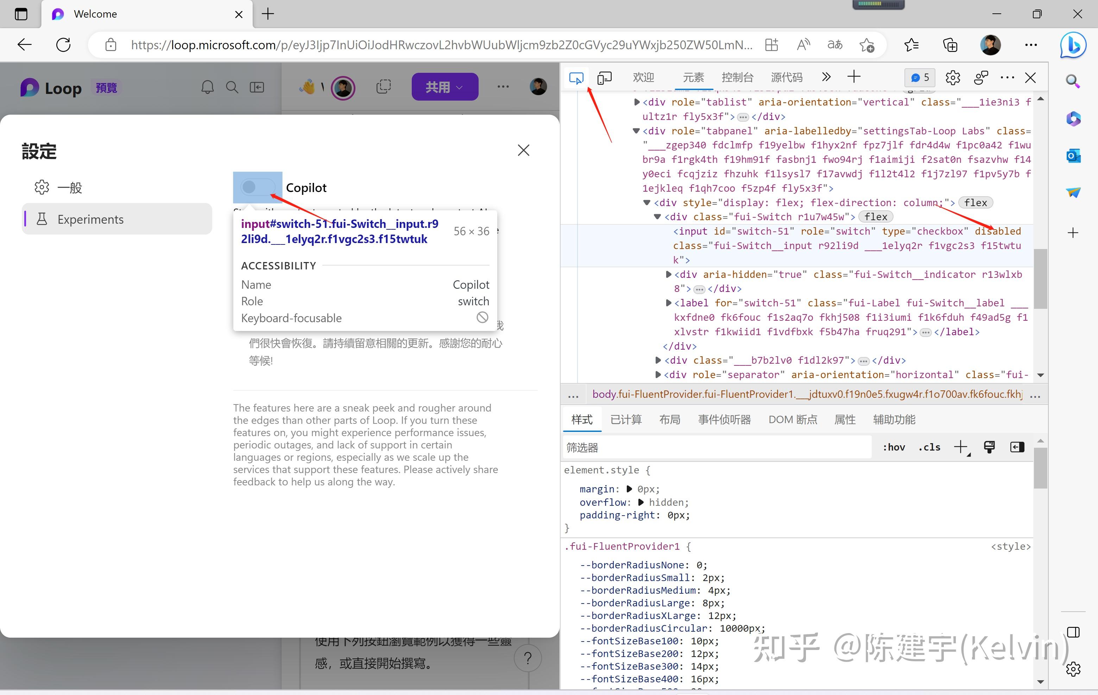Toggle the Copilot switch
The image size is (1098, 695).
258,187
